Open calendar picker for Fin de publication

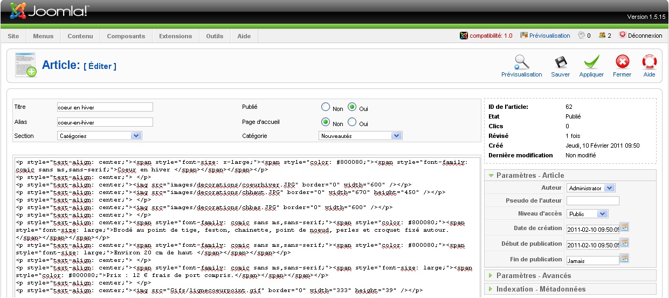[625, 258]
